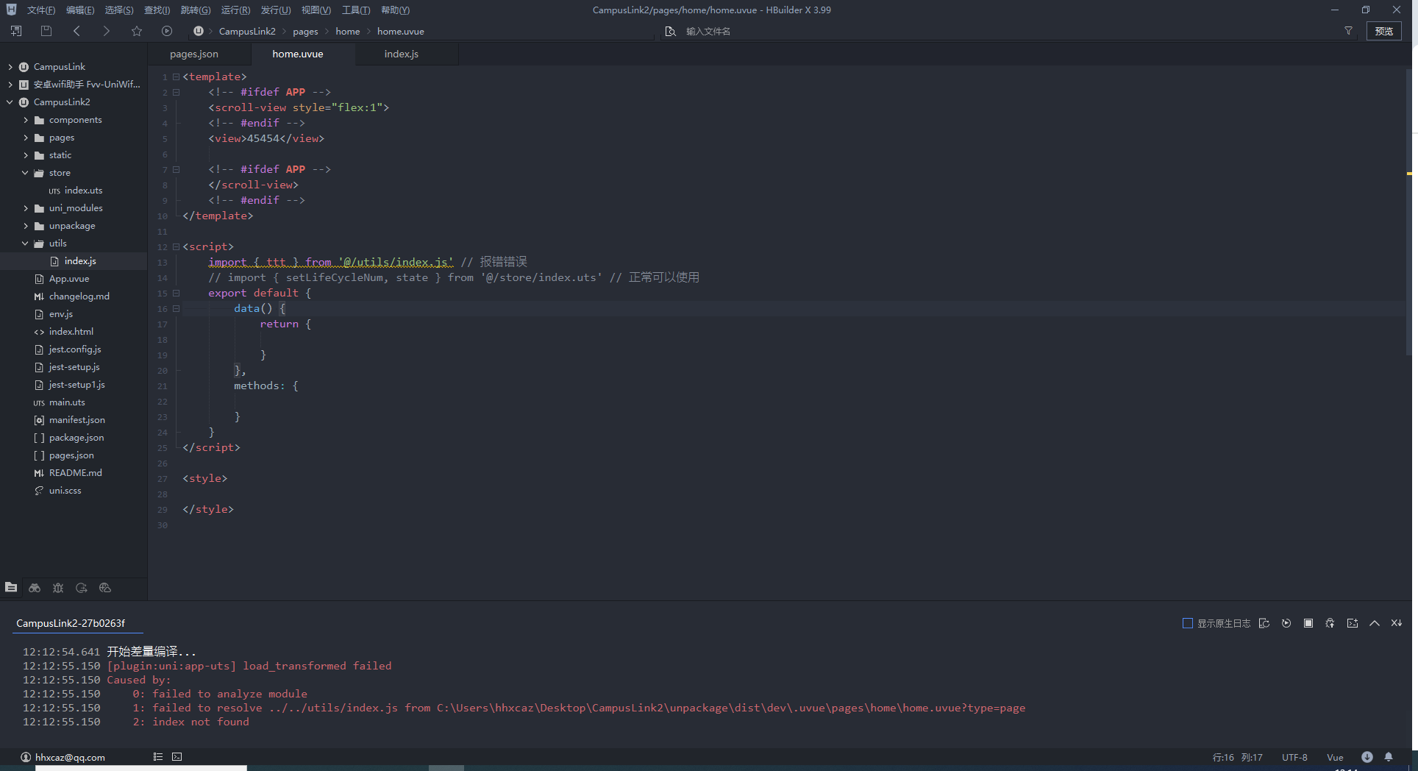The image size is (1418, 771).
Task: Expand the components folder
Action: click(x=26, y=120)
